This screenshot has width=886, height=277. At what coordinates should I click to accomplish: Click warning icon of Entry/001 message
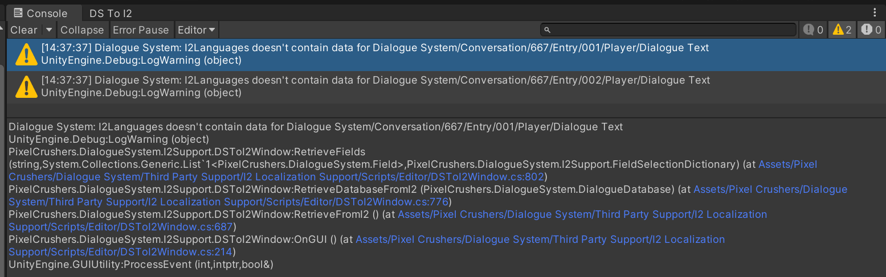[x=26, y=55]
